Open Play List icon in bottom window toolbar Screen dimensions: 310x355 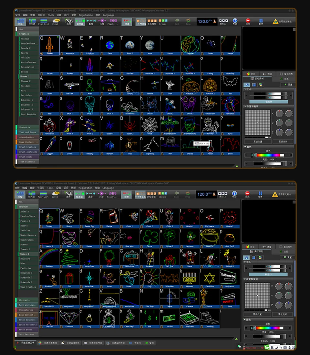point(43,194)
